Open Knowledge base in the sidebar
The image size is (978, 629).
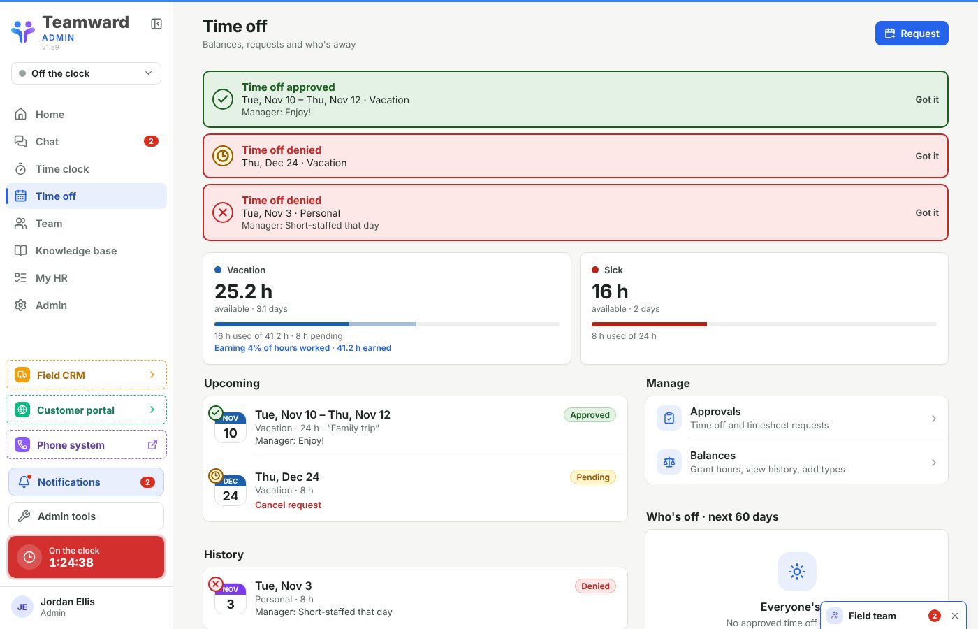tap(86, 251)
